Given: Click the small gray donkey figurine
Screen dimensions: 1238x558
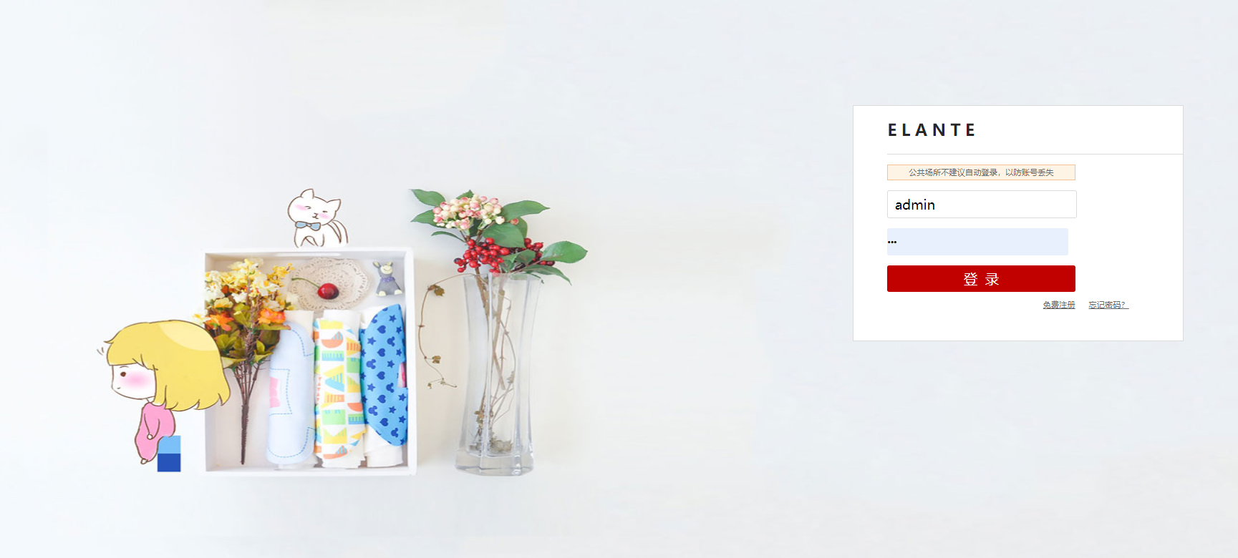Looking at the screenshot, I should [387, 278].
